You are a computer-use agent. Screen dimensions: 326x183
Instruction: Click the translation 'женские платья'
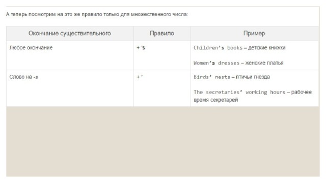pyautogui.click(x=264, y=63)
